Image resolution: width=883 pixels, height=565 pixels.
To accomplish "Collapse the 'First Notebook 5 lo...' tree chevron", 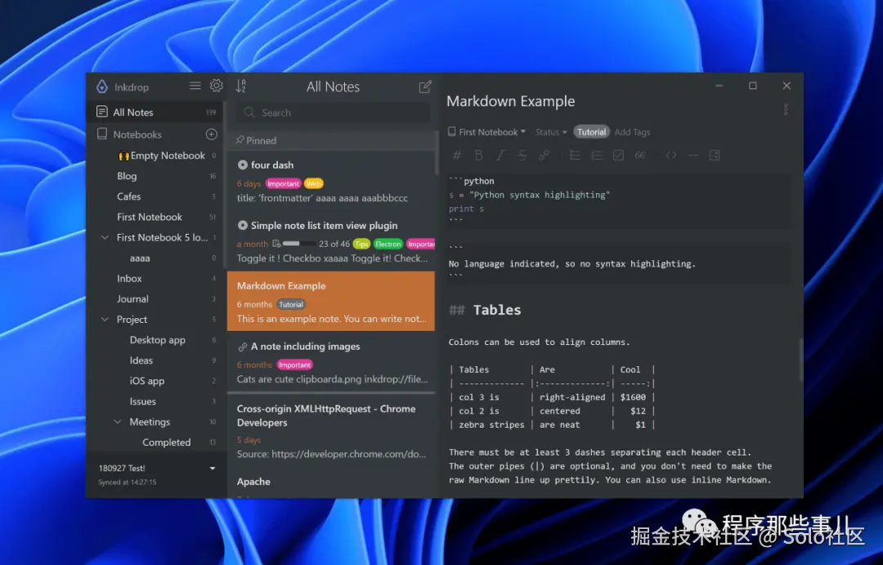I will 105,237.
